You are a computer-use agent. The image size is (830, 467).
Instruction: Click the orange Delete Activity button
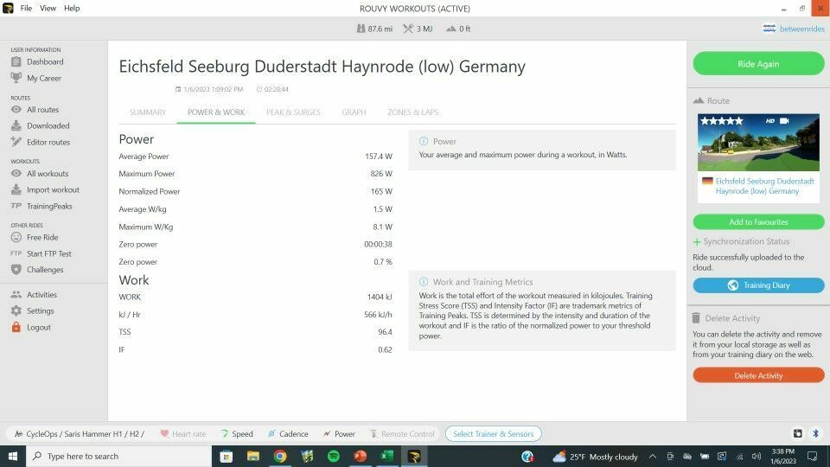pyautogui.click(x=758, y=375)
